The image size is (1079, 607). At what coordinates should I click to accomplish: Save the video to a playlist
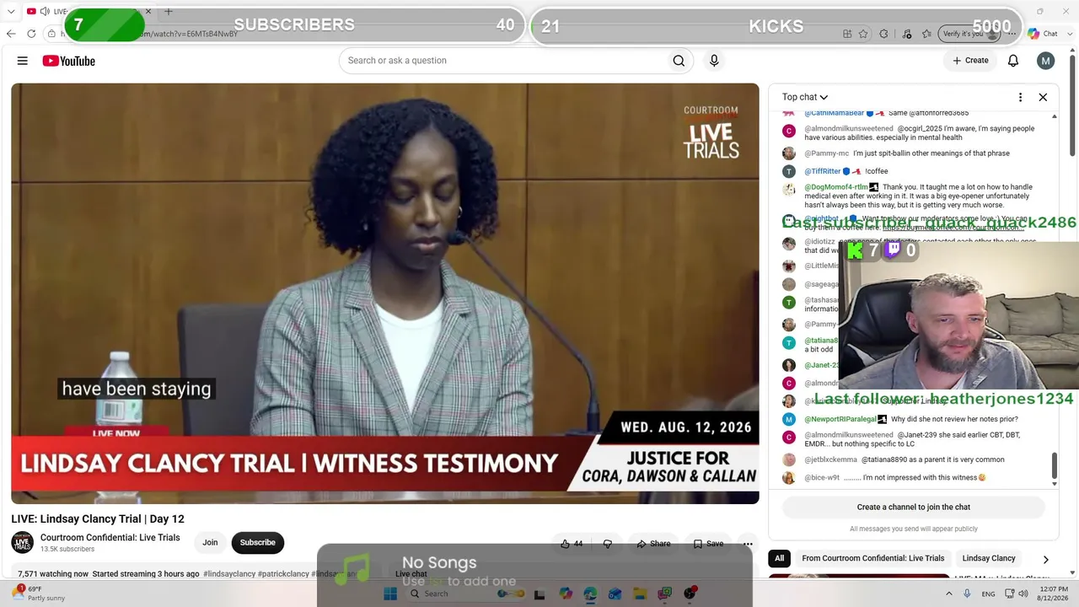[708, 544]
